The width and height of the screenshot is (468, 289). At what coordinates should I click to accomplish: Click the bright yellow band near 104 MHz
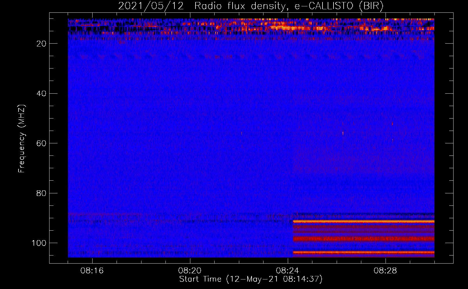[364, 252]
